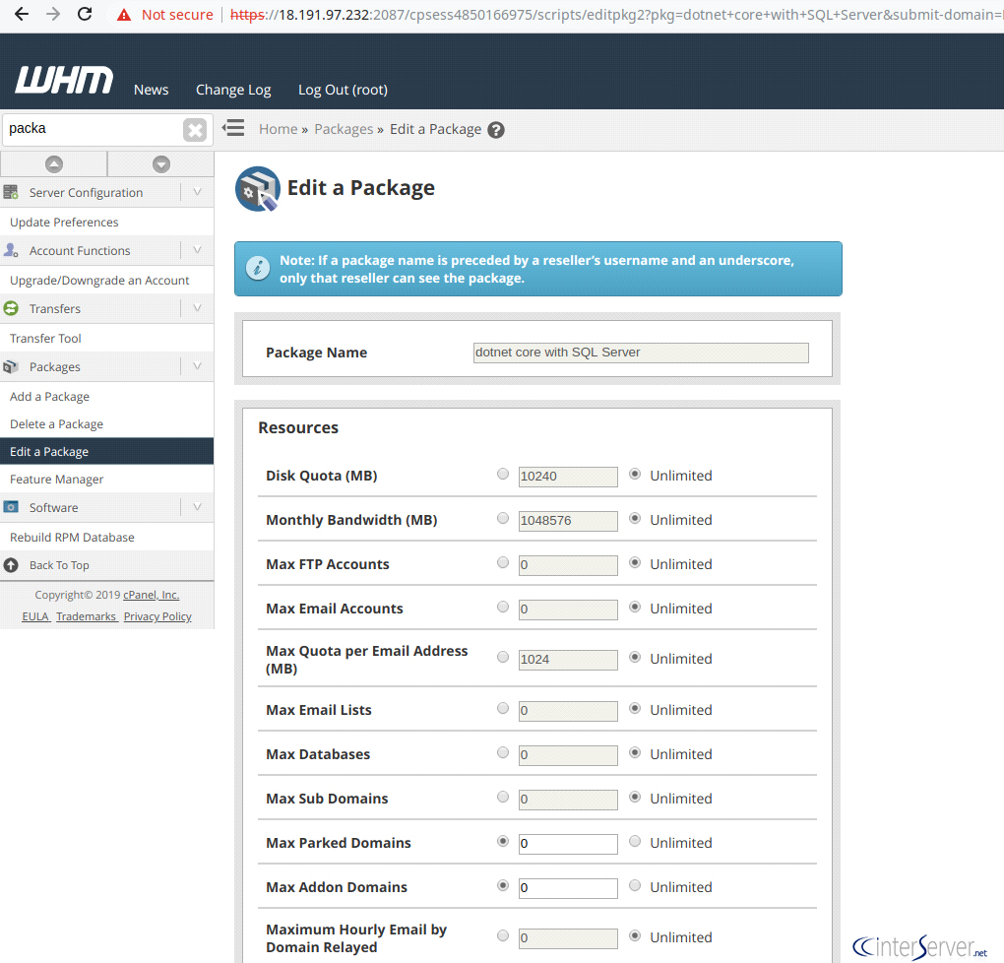
Task: Select the custom value radio for Disk Quota
Action: click(503, 475)
